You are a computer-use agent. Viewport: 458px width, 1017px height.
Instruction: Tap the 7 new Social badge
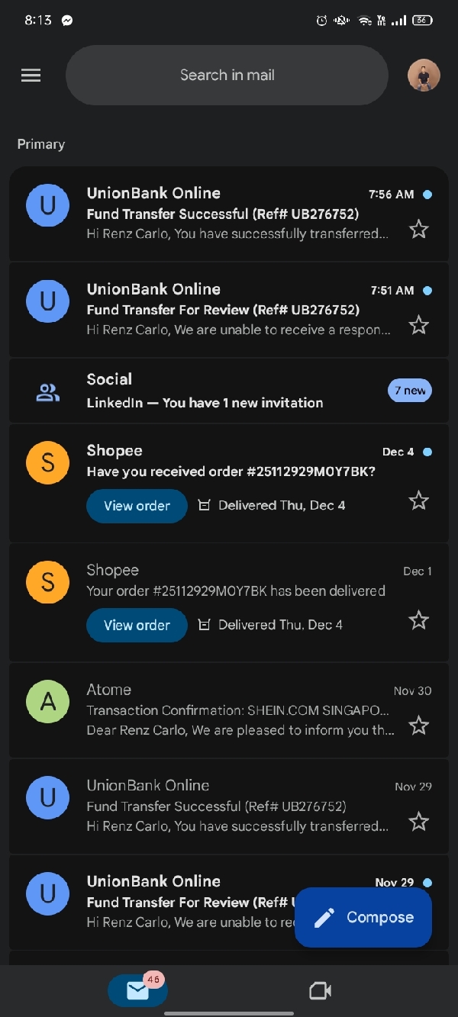tap(410, 391)
